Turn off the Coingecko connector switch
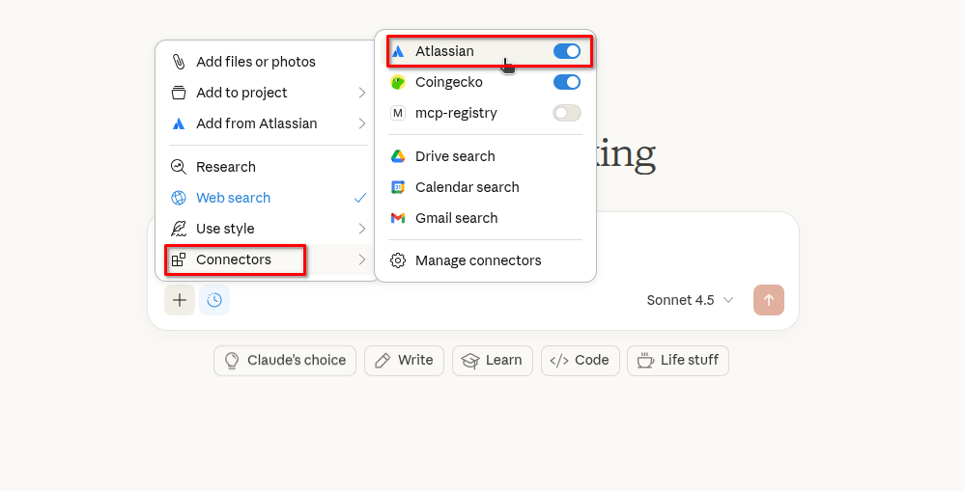This screenshot has height=491, width=965. (567, 82)
